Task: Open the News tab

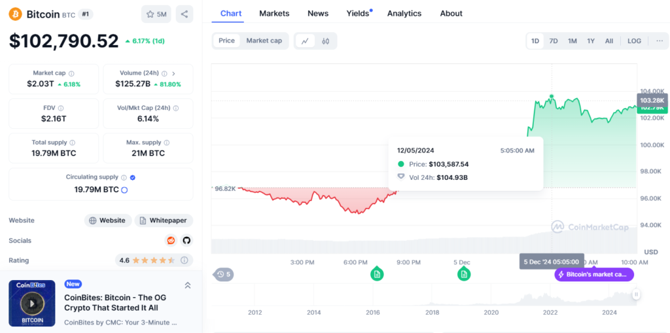Action: 318,13
